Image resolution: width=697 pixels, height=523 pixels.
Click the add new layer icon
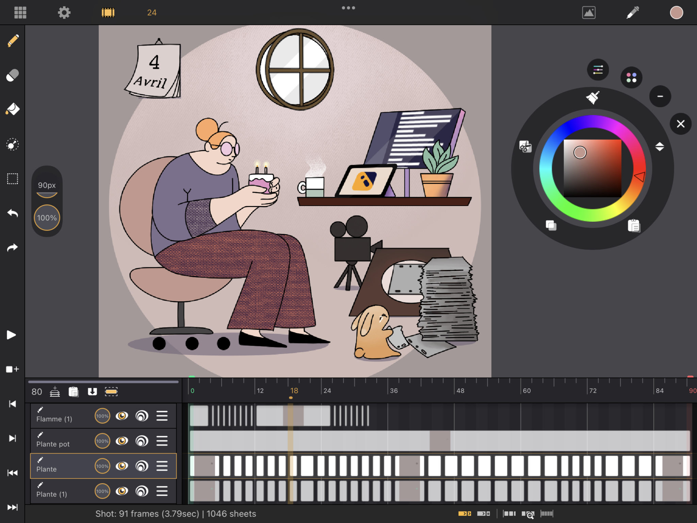[x=55, y=392]
